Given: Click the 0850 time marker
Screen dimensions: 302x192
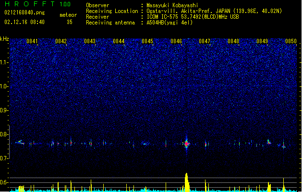Looking at the screenshot, I should click(291, 41).
